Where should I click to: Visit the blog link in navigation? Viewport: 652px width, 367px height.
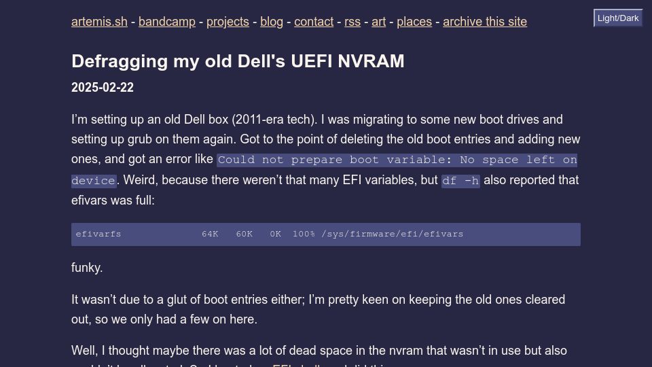[272, 22]
